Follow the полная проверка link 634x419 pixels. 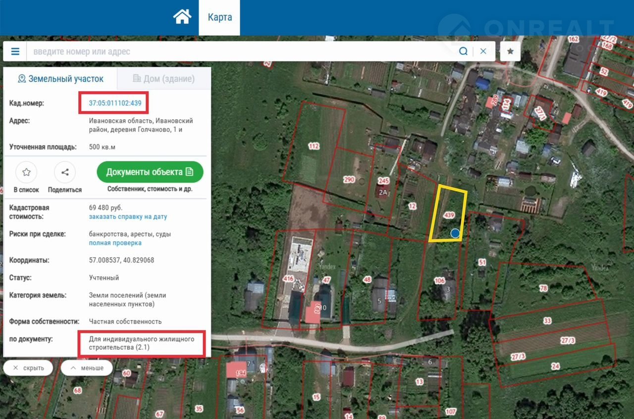pyautogui.click(x=115, y=243)
